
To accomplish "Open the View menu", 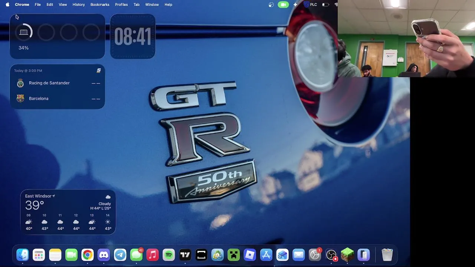I will (x=63, y=4).
